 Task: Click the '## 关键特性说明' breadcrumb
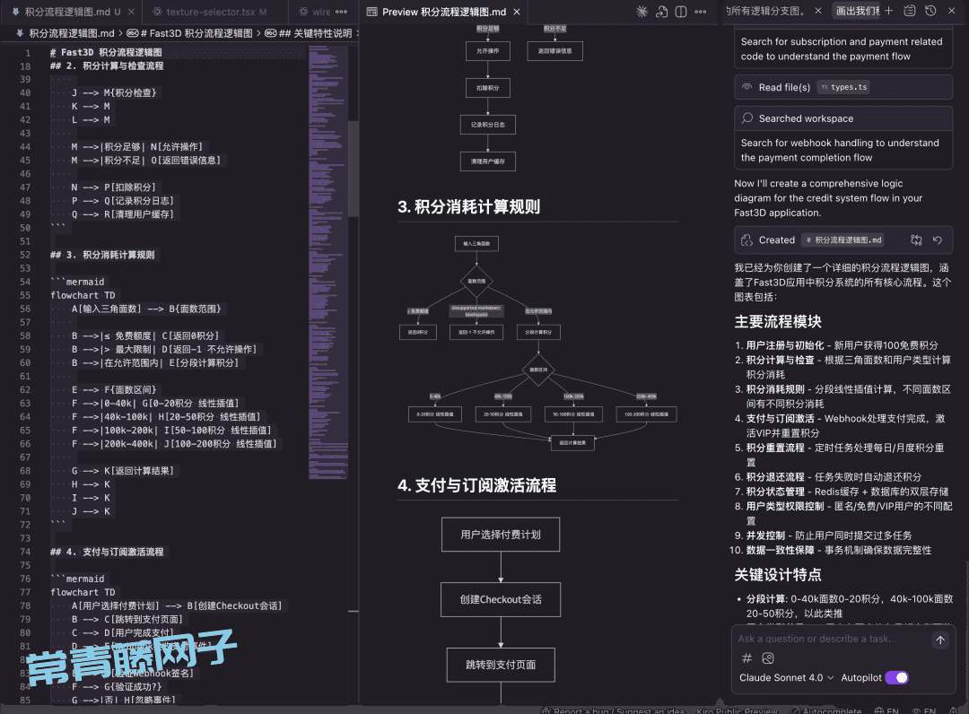point(309,33)
